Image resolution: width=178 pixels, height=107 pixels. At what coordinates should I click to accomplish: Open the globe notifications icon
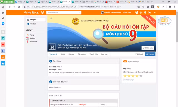click(145, 13)
